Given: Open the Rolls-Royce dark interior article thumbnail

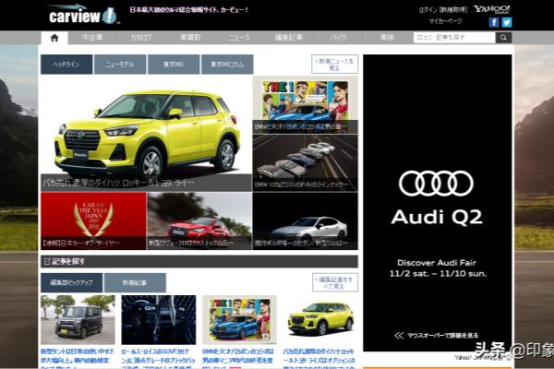Looking at the screenshot, I should click(159, 320).
